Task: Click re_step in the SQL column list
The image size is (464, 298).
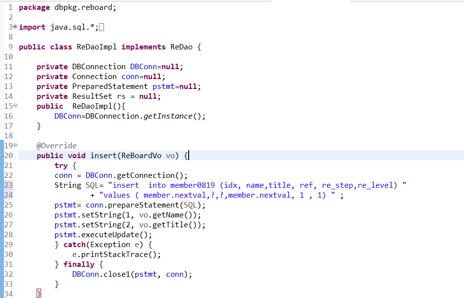Action: (337, 185)
